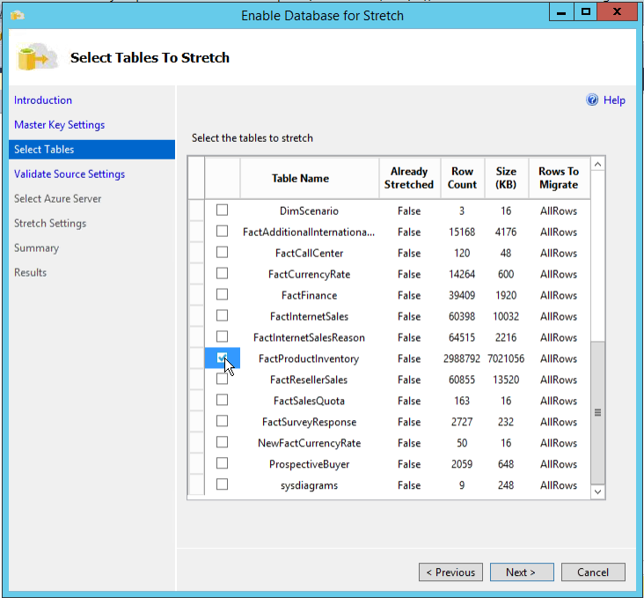Viewport: 644px width, 598px height.
Task: Open the Help link
Action: point(614,100)
